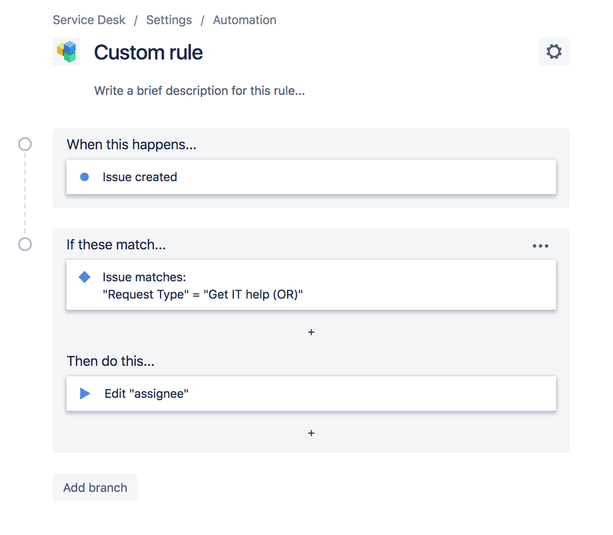Click the Add branch button
This screenshot has width=613, height=535.
94,487
